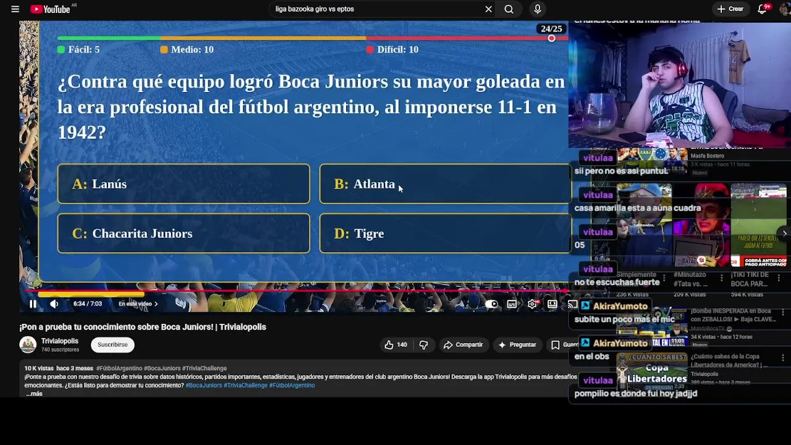Open notifications bell

click(x=763, y=9)
